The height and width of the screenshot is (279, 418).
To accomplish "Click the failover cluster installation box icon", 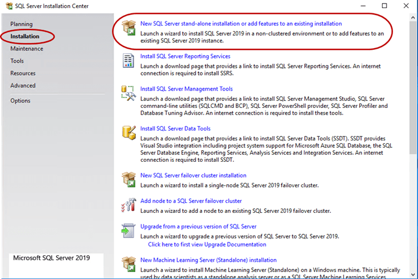I will 129,179.
